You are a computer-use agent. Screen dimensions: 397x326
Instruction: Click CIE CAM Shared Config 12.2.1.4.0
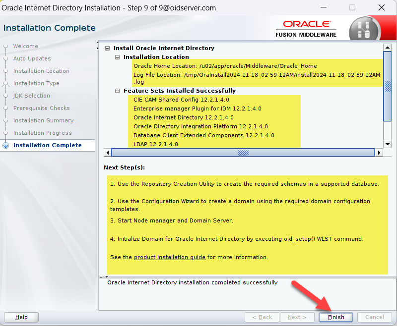[181, 100]
